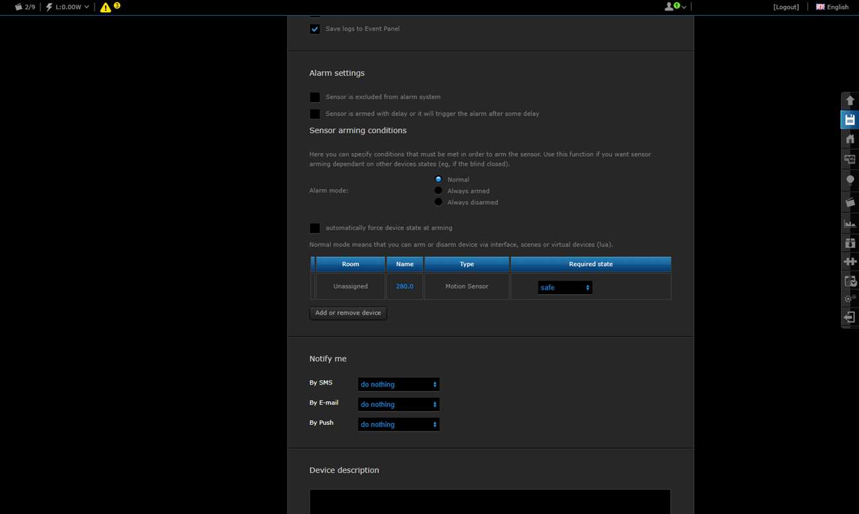The width and height of the screenshot is (859, 514).
Task: Select 'Always armed' alarm mode
Action: coord(438,191)
